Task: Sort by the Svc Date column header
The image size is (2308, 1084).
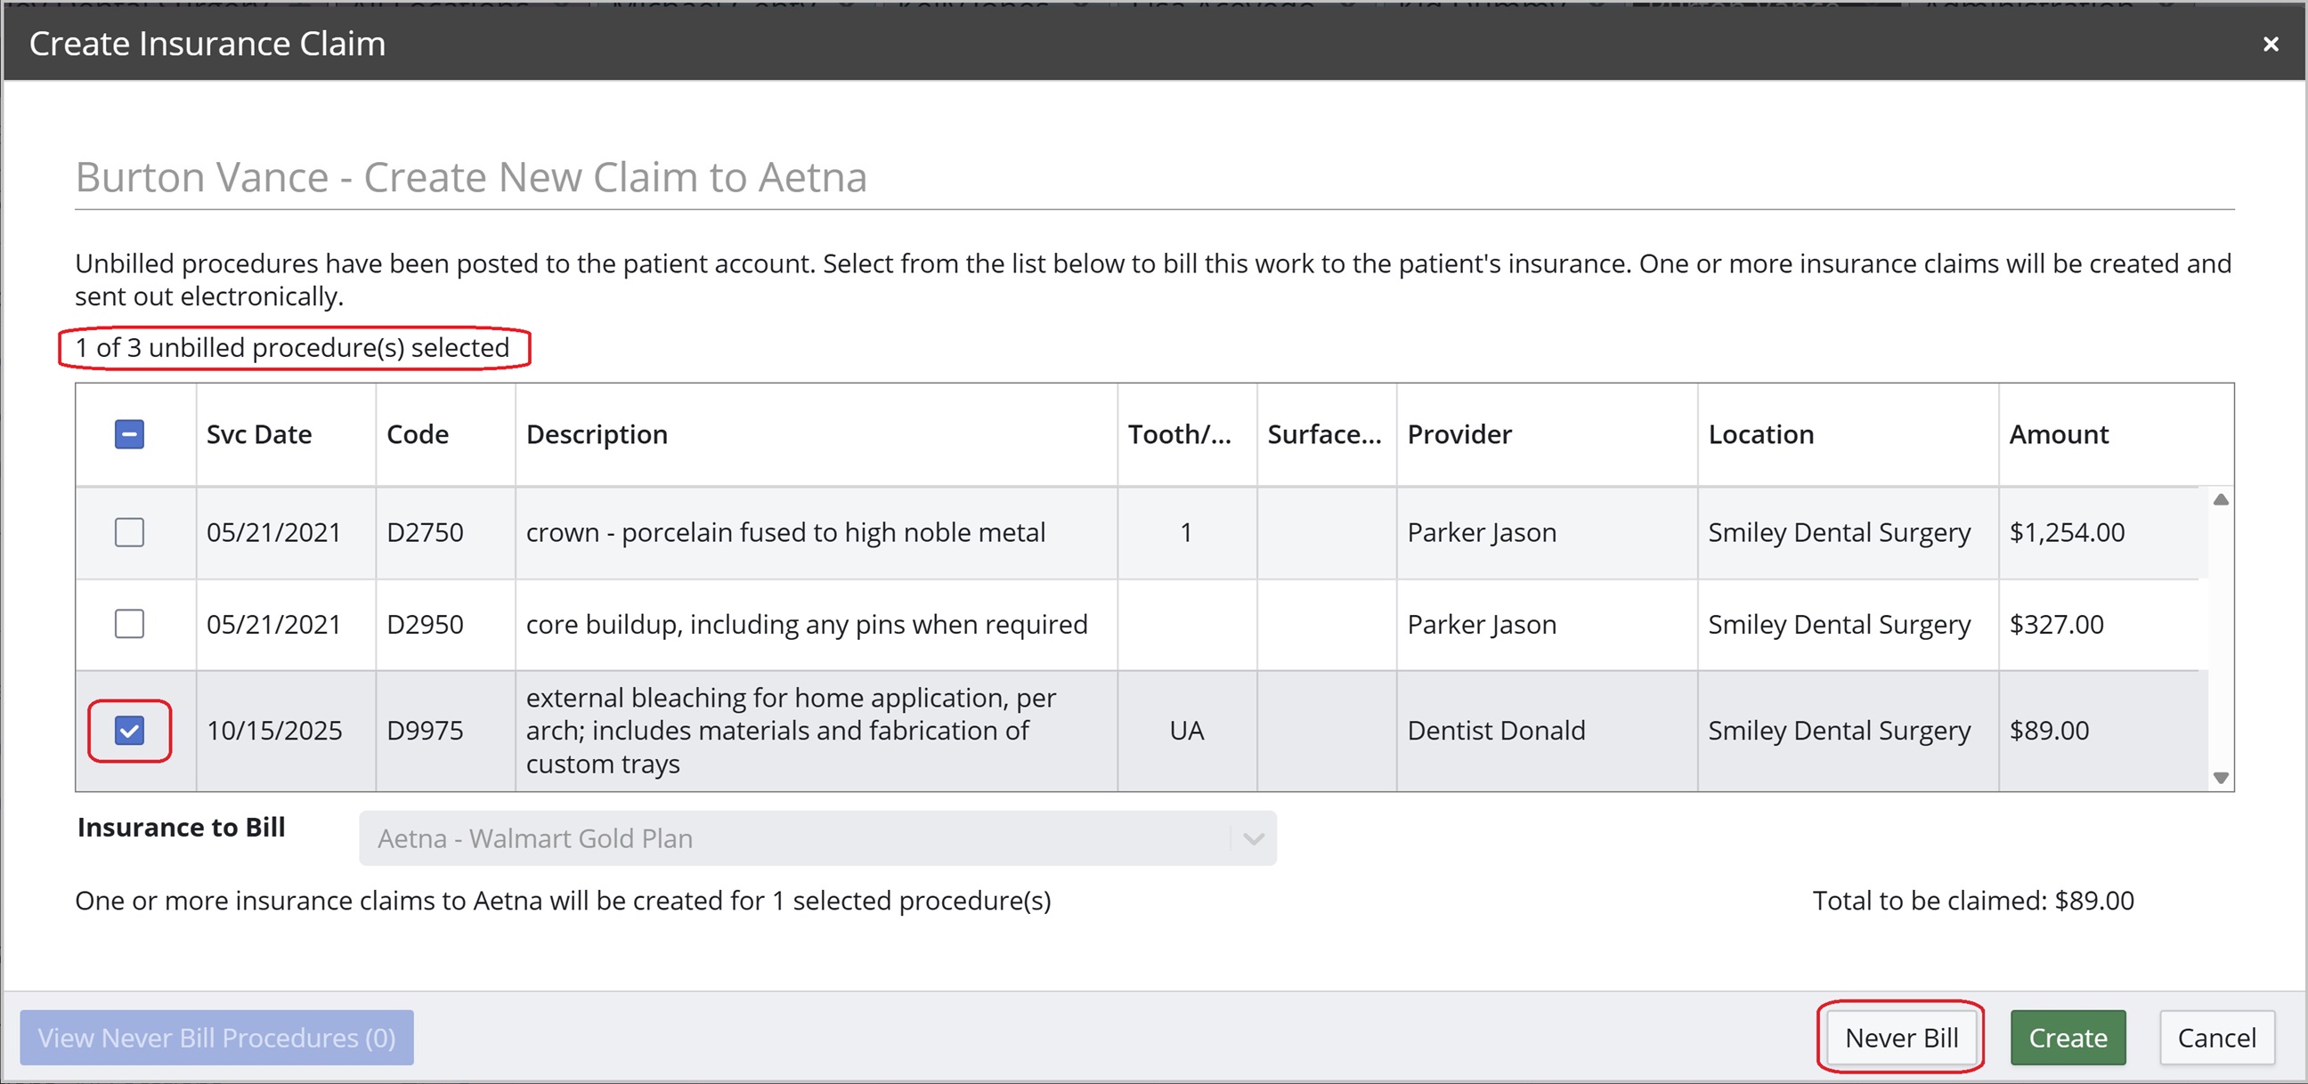Action: point(259,434)
